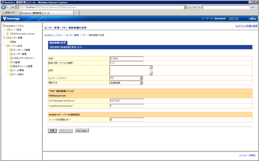This screenshot has width=259, height=161.
Task: Click the SQCManagerHostName input field
Action: point(127,101)
